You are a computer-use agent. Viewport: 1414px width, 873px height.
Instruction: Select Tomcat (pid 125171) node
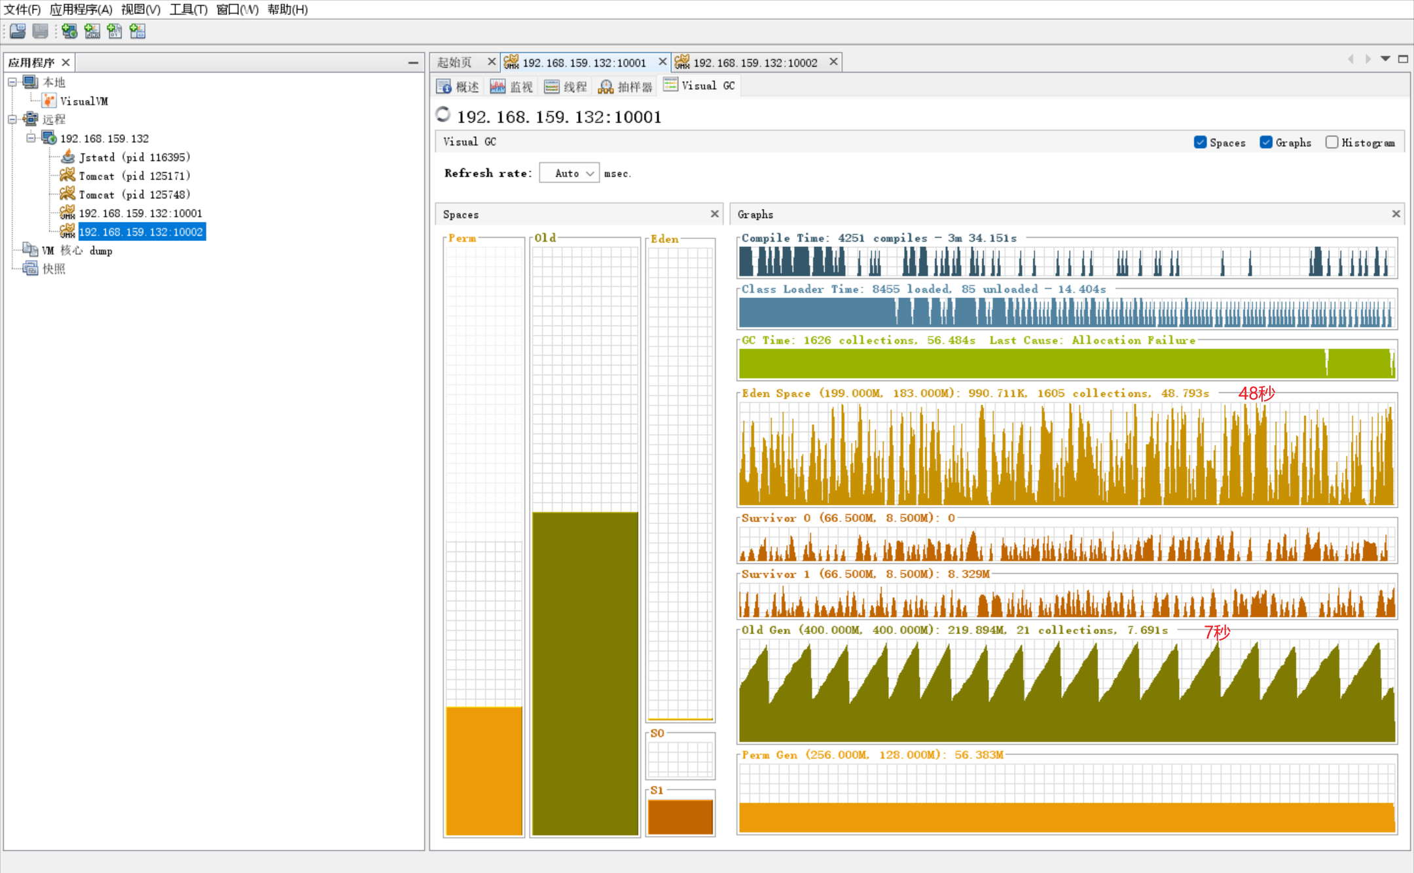(x=134, y=176)
